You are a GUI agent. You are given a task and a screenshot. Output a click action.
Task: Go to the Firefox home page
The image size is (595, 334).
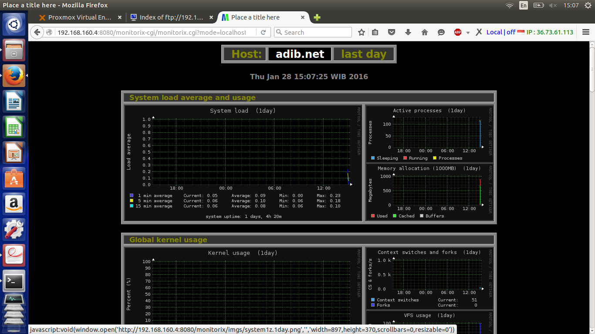[425, 32]
